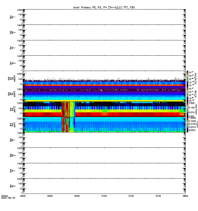Click the '10' y-axis tick of thd fbk edc12

21,113
